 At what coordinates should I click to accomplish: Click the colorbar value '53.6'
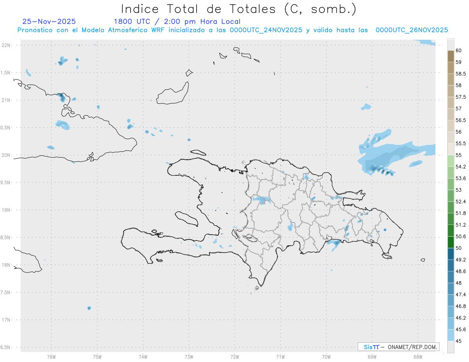click(x=460, y=178)
